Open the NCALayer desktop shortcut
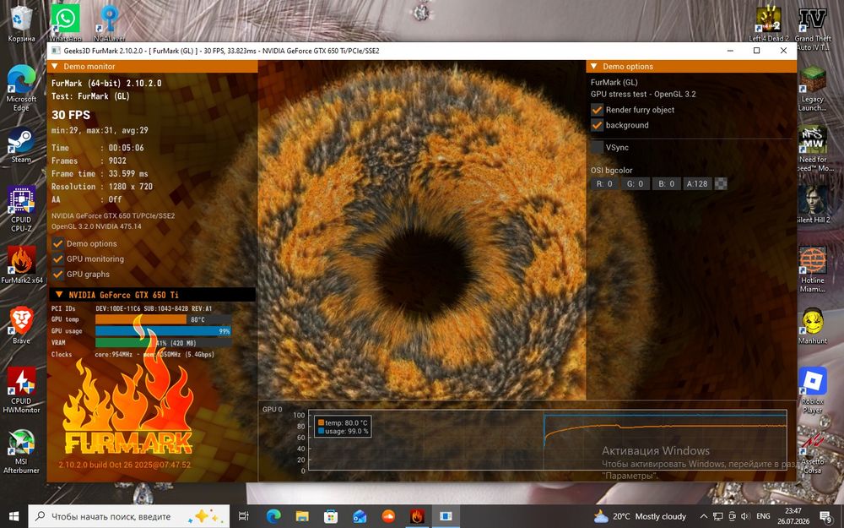Screen dimensions: 844x528 click(109, 22)
